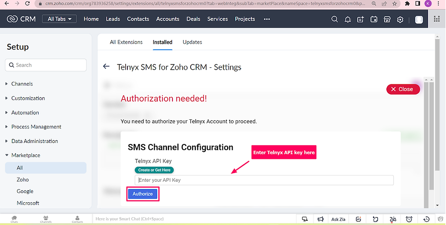Click the Smart Chat input bar
446x225 pixels.
(x=194, y=219)
